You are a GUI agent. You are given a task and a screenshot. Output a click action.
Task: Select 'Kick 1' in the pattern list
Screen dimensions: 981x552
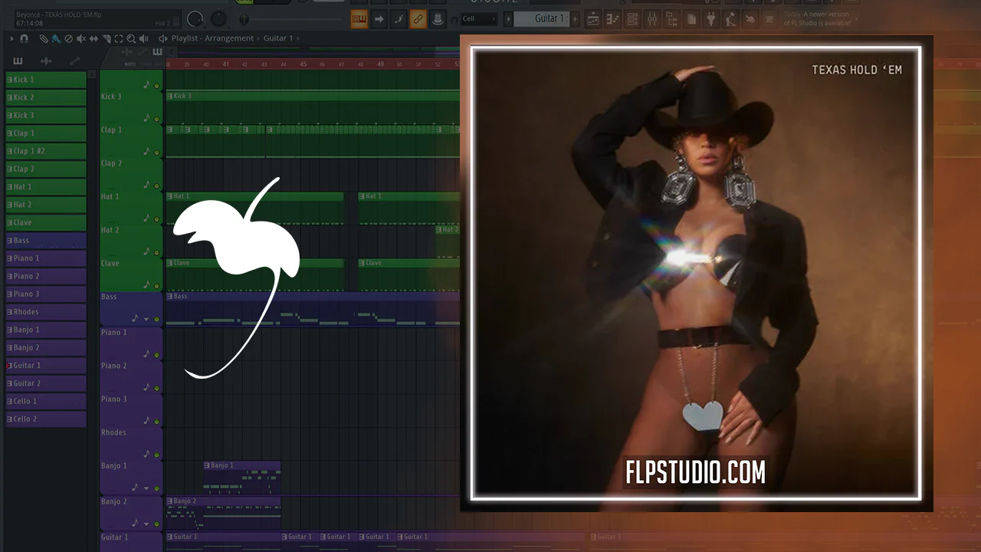coord(46,80)
